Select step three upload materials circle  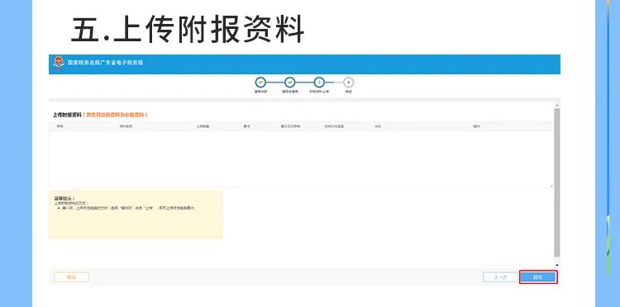pyautogui.click(x=319, y=83)
